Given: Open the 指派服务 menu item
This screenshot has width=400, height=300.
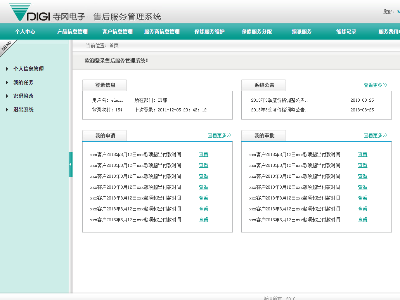Looking at the screenshot, I should pos(302,32).
